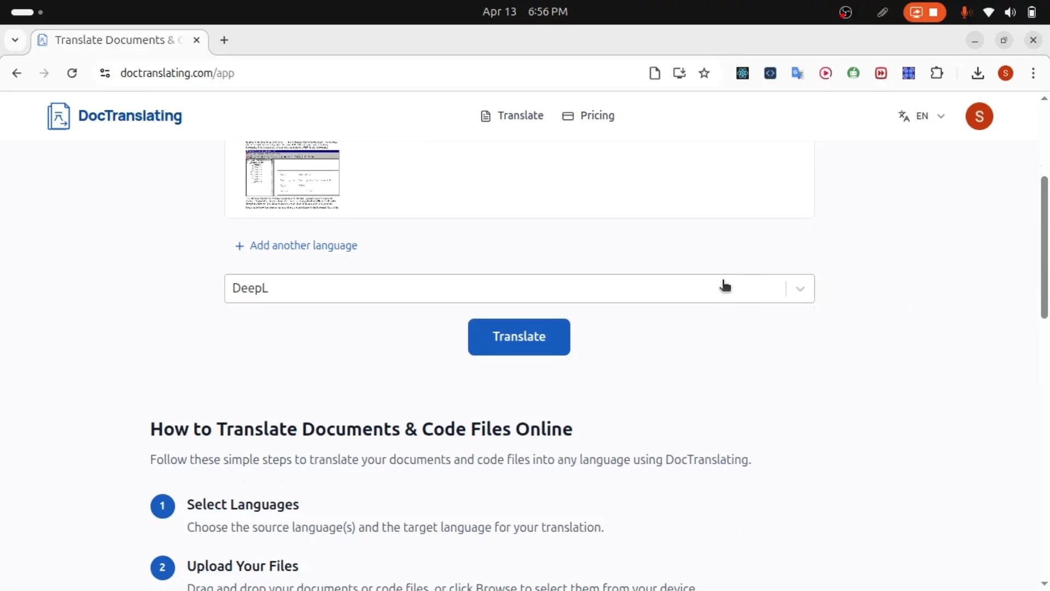
Task: Open the battery status icon
Action: [1031, 12]
